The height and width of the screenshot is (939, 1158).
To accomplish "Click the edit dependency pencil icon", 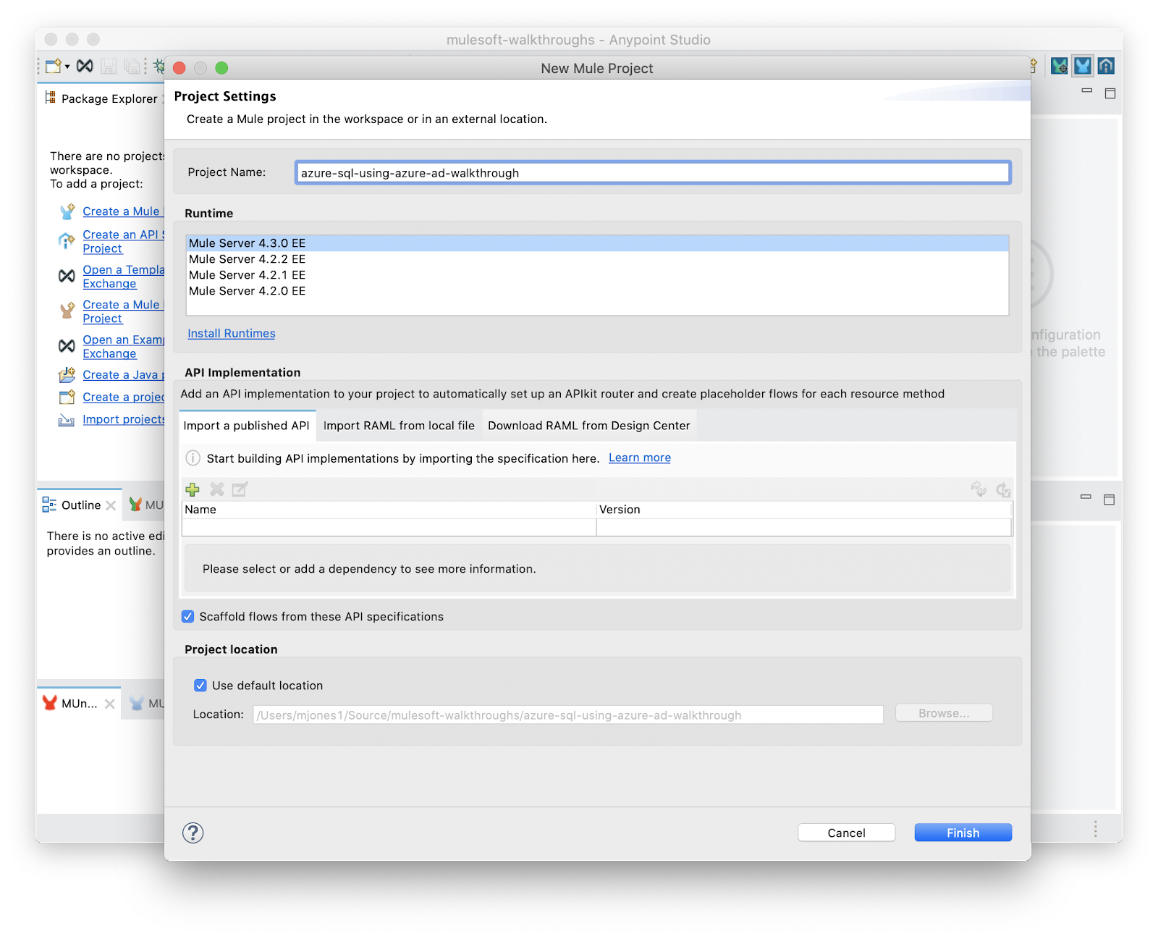I will (x=240, y=489).
